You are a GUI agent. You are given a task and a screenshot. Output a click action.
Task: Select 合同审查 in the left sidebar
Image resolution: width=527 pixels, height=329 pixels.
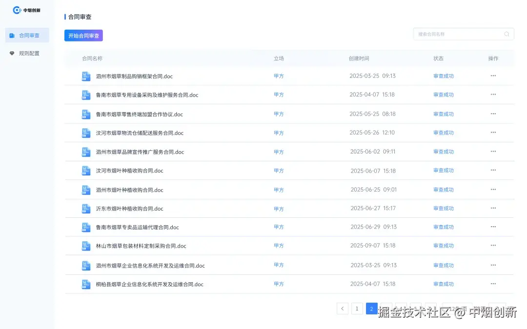click(27, 35)
